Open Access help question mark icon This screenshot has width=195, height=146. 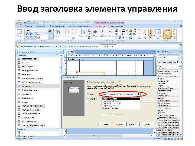click(181, 26)
